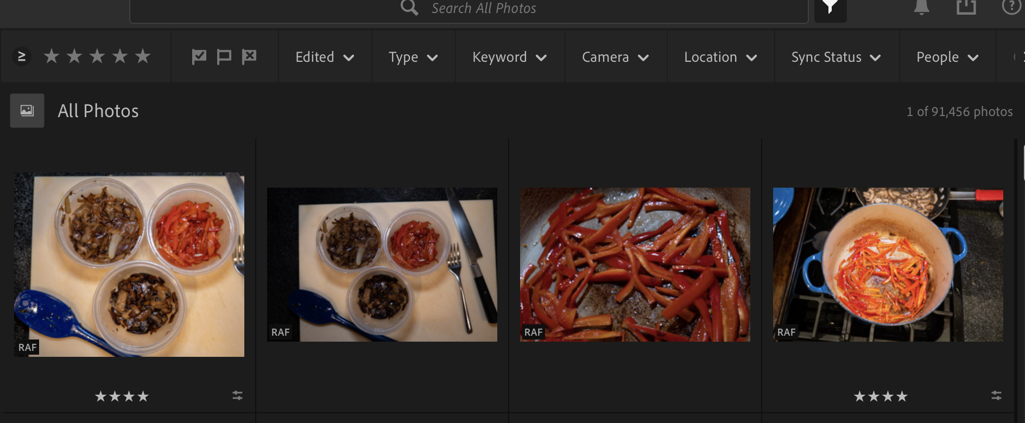Click the star rating under the dutch oven photo
Screen dimensions: 1025x423
click(881, 396)
